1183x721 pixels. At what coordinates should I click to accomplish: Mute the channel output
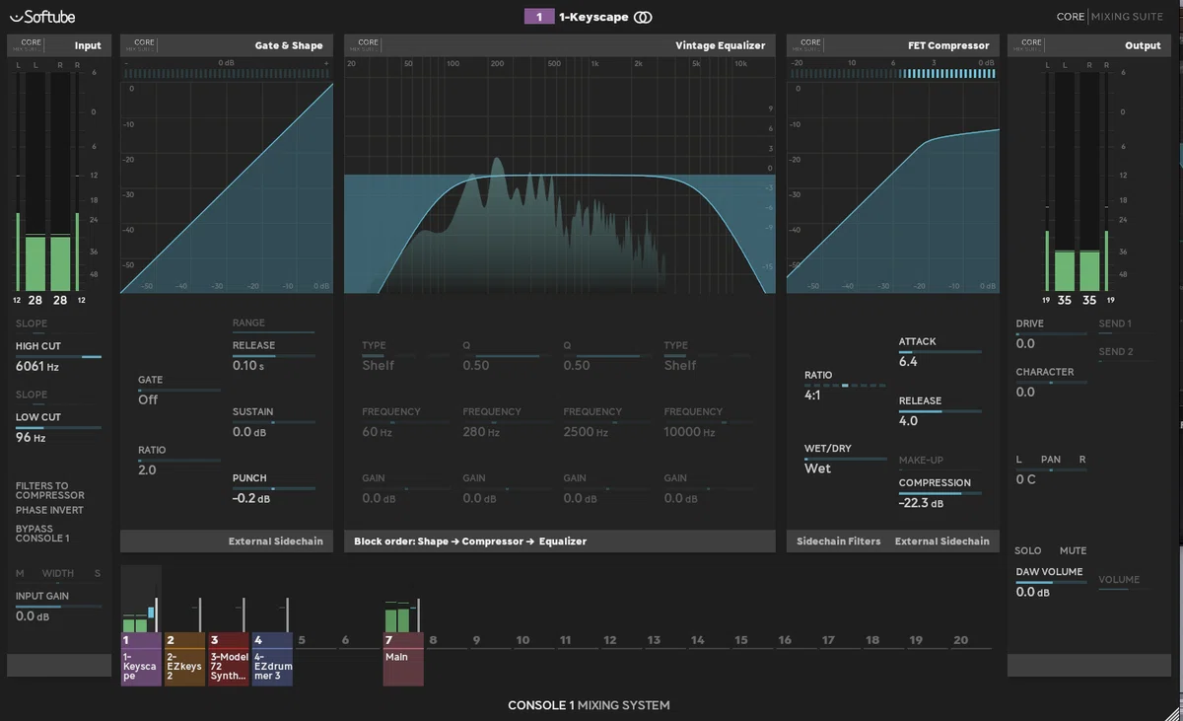1073,550
